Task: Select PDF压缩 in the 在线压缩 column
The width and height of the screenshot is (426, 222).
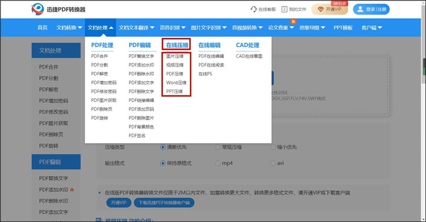Action: pos(174,74)
